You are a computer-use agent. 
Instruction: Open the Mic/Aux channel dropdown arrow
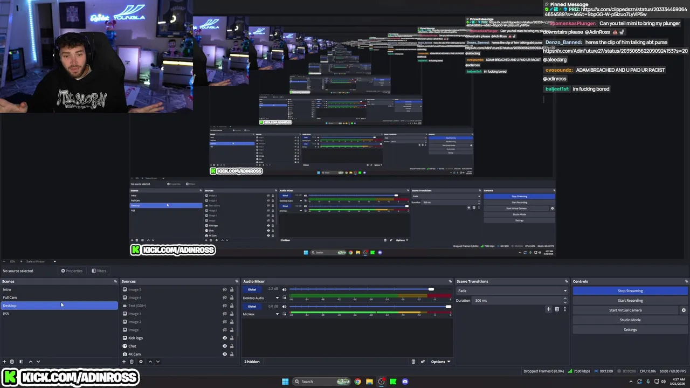pos(277,314)
